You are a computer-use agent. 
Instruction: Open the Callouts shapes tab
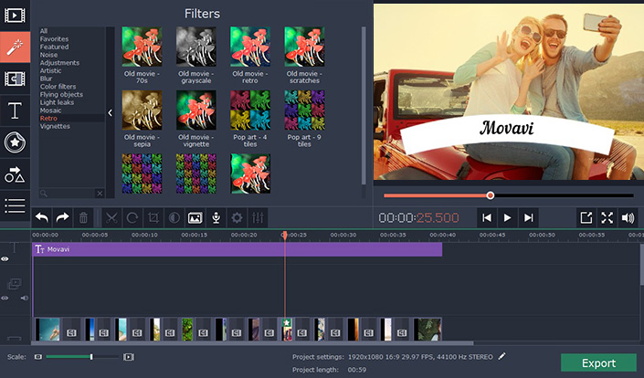(x=15, y=174)
